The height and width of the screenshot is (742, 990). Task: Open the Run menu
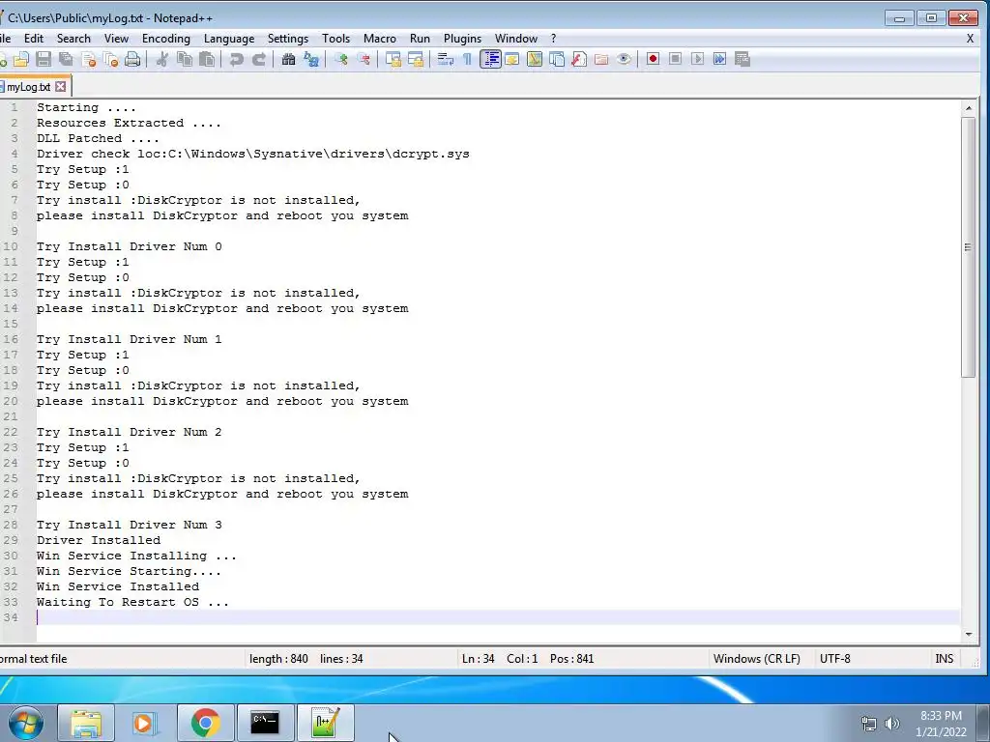[420, 39]
